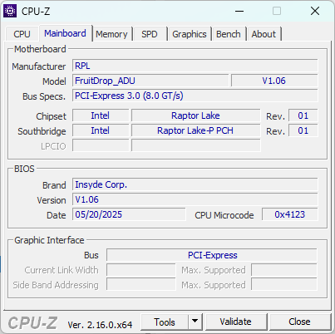Select the SPD tab
This screenshot has width=335, height=334.
click(150, 34)
